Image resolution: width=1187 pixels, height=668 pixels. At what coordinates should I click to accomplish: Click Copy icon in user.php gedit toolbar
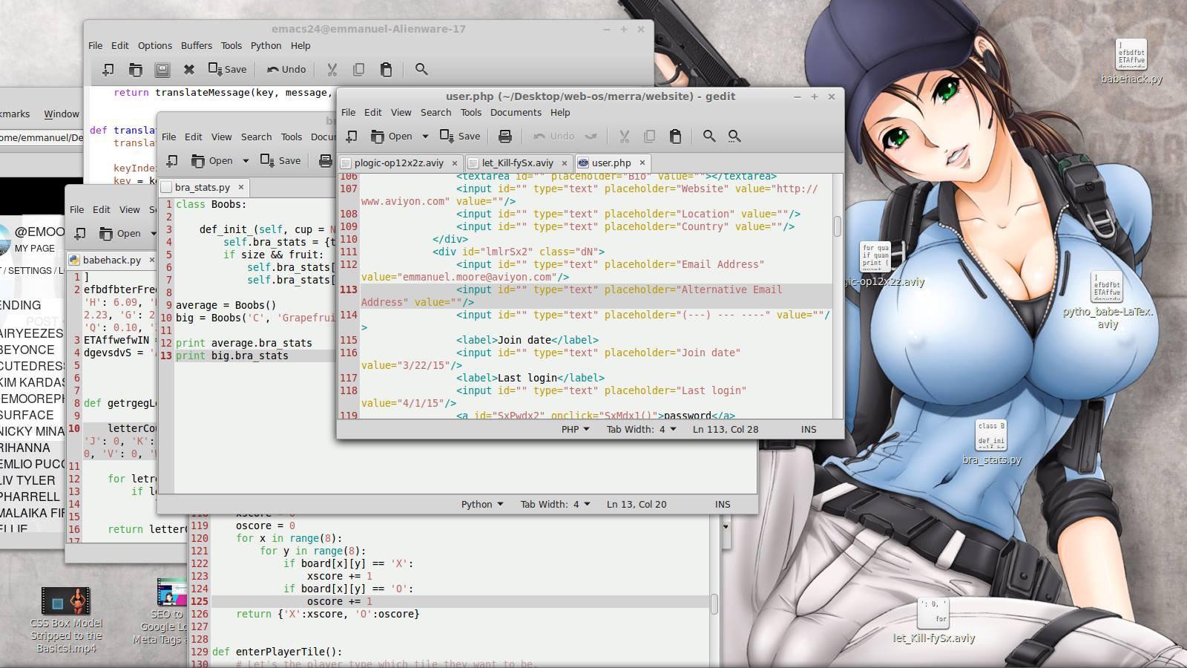[x=649, y=137]
